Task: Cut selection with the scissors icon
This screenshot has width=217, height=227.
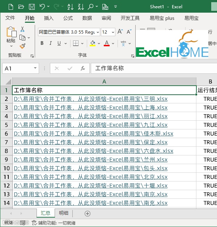Action: point(22,29)
